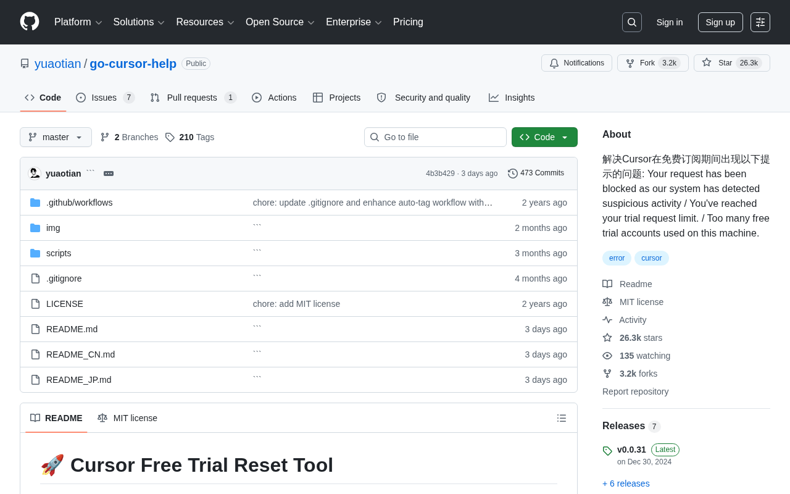This screenshot has width=790, height=494.
Task: Click the Sign up button
Action: 720,22
